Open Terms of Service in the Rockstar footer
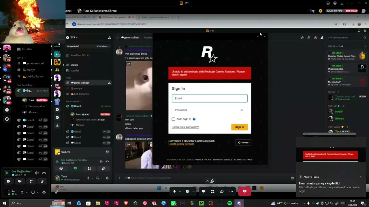Screen dimensions: 369x207 tap(222, 160)
